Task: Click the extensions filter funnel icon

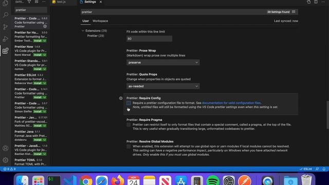Action: (29, 2)
